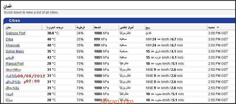
Task: Open the Sohar Majis link
Action: point(15,51)
